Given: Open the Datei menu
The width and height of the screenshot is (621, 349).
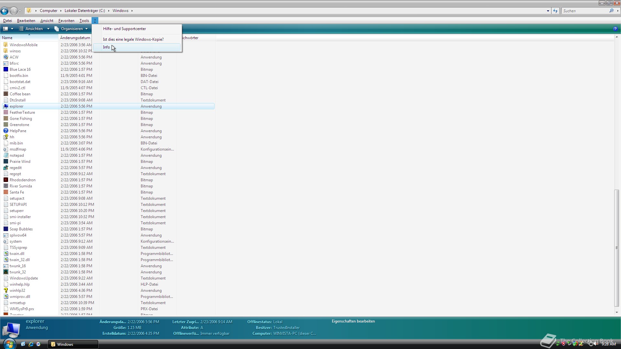Looking at the screenshot, I should click(7, 20).
